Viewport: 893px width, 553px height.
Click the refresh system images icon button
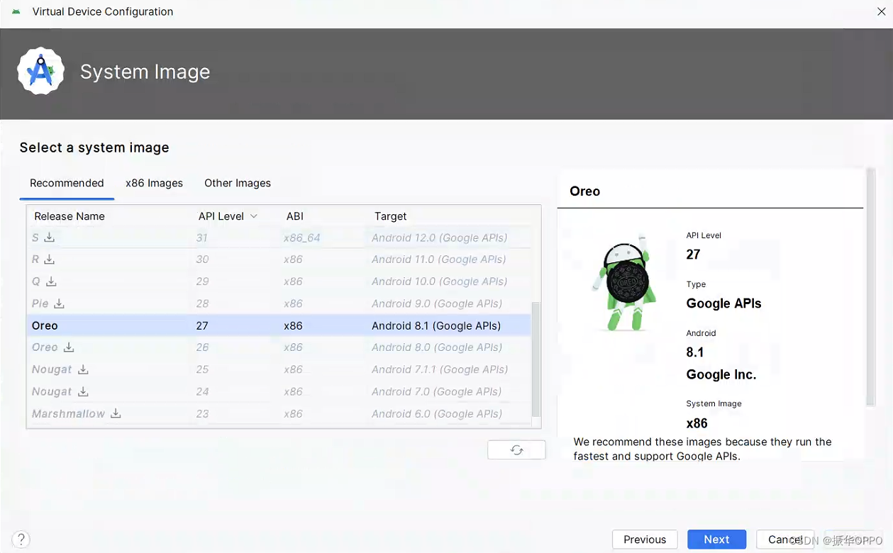coord(516,450)
